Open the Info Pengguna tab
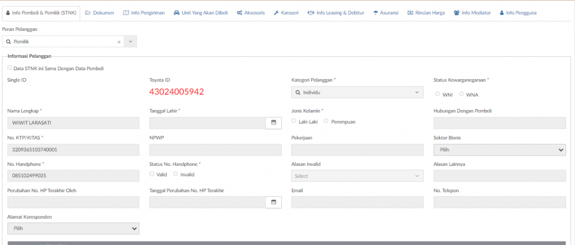 518,13
